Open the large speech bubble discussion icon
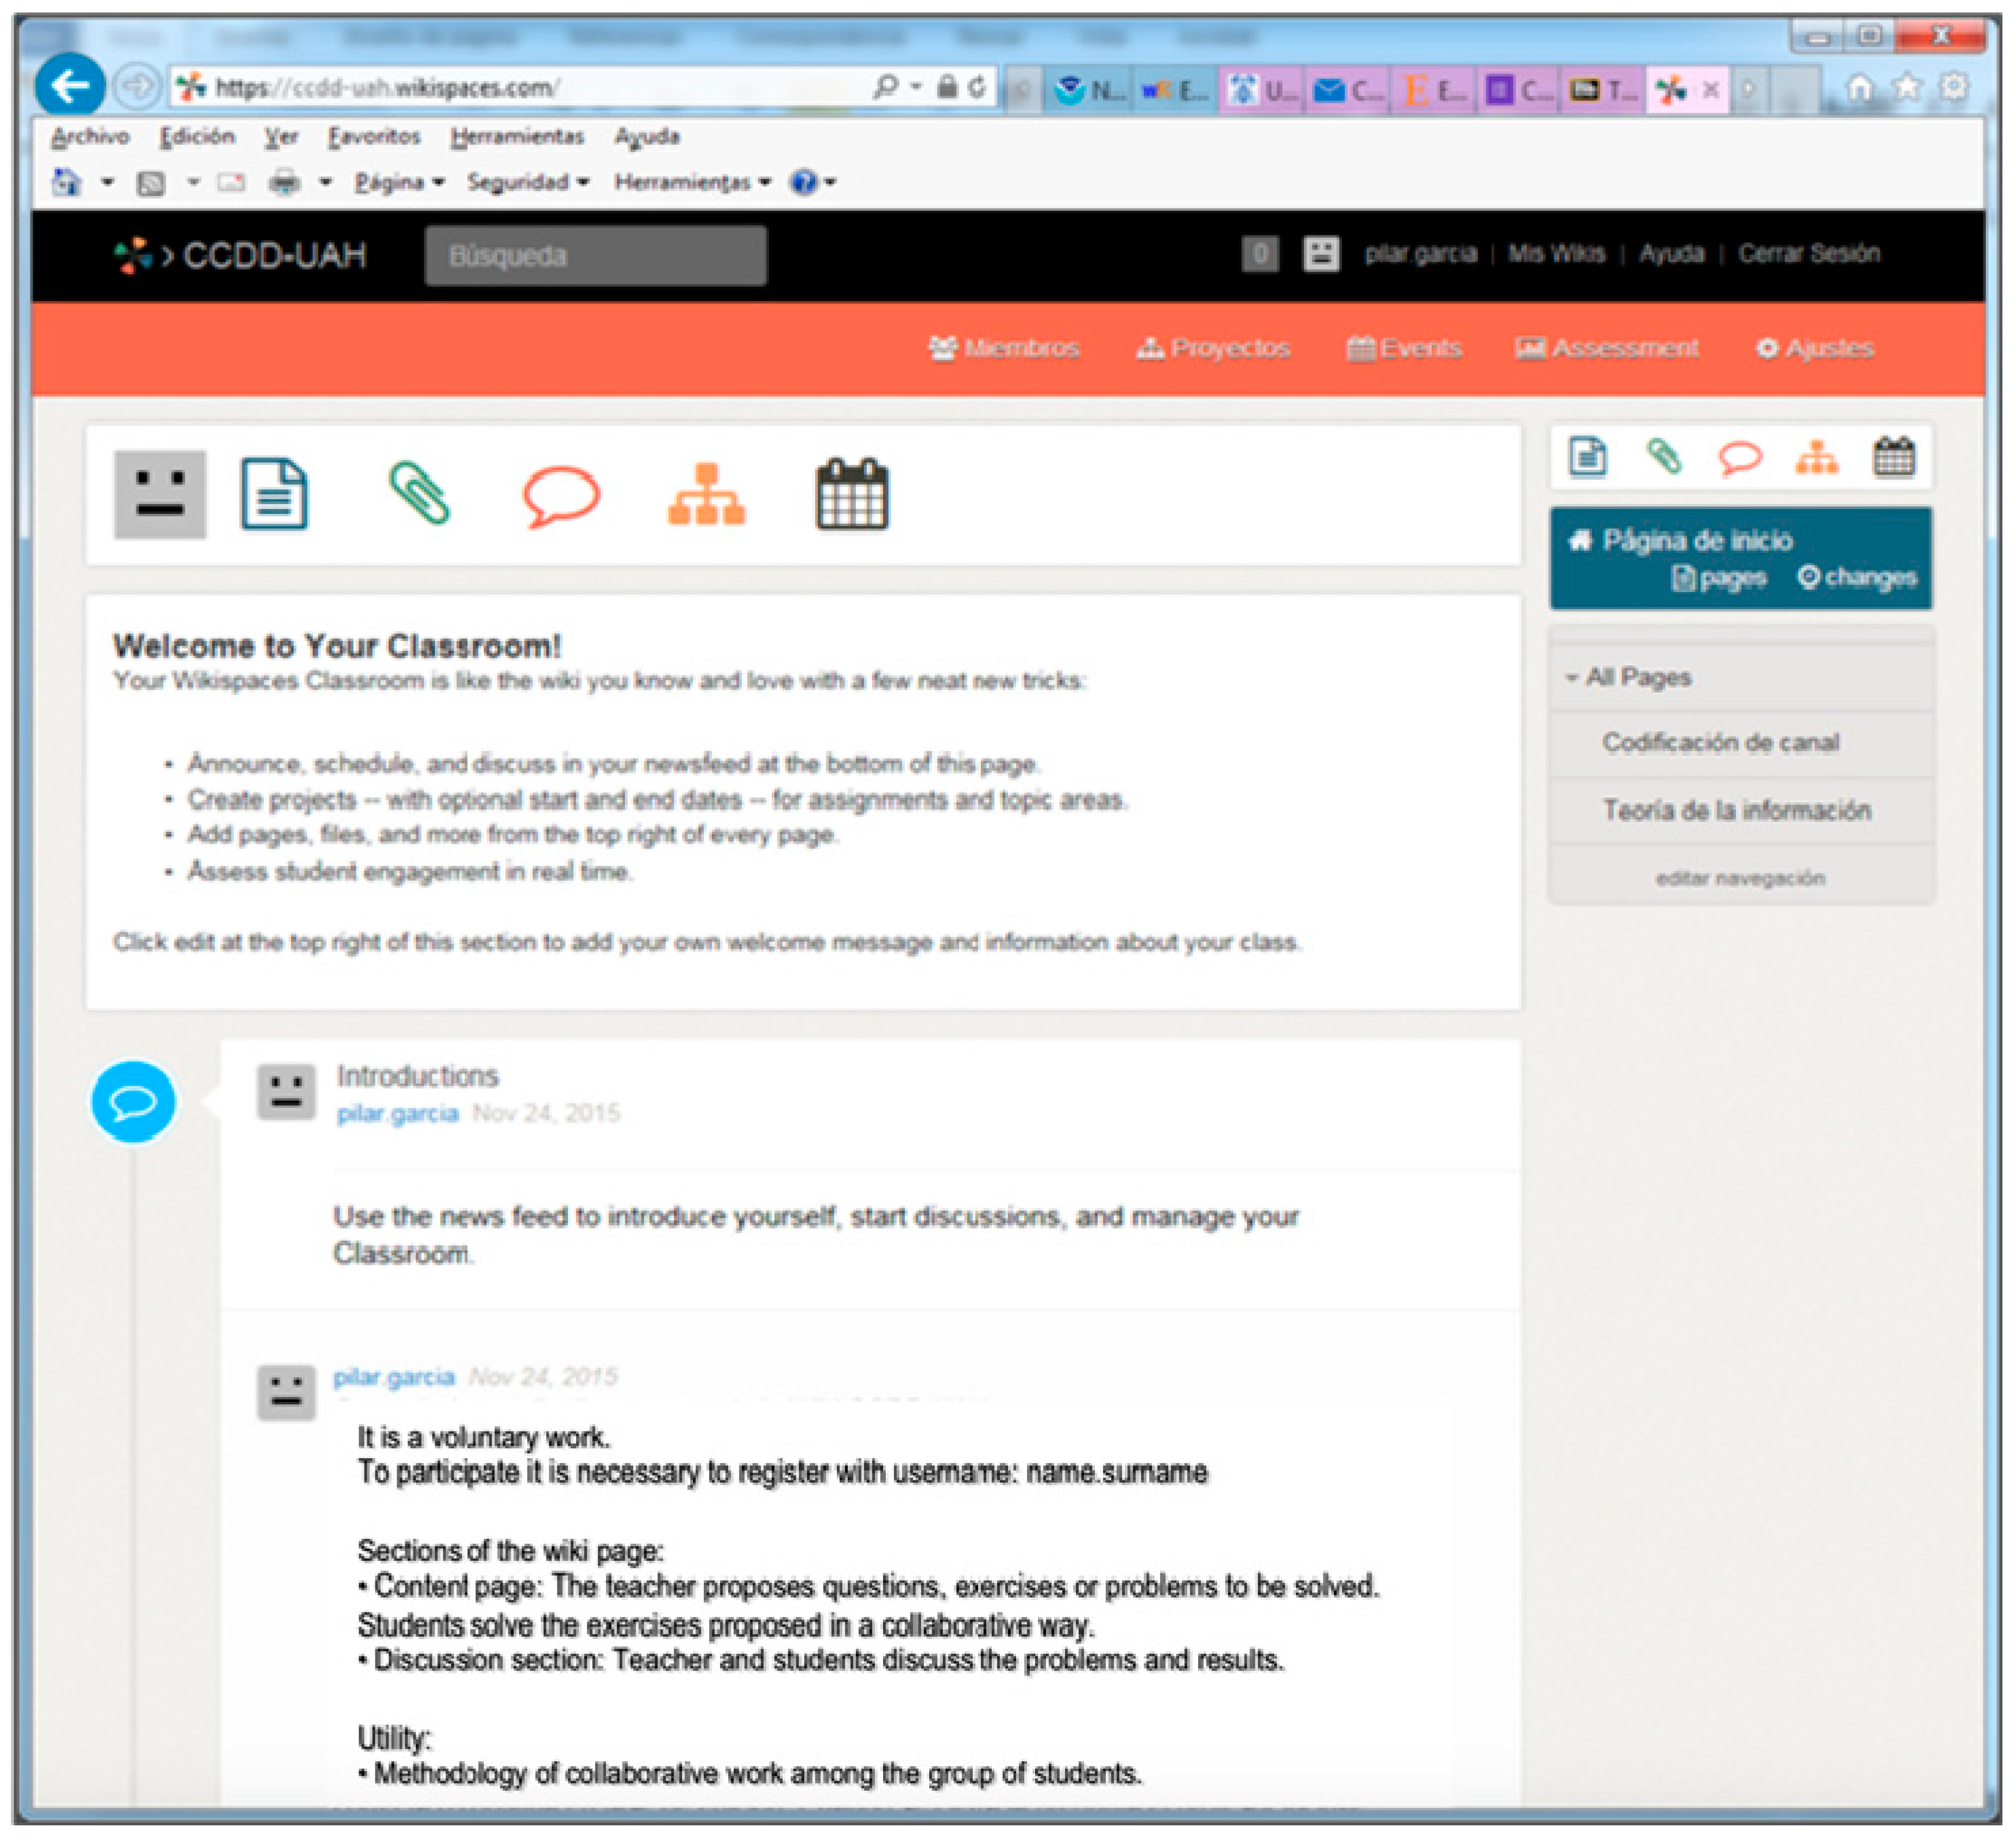Image resolution: width=2016 pixels, height=1840 pixels. 561,495
